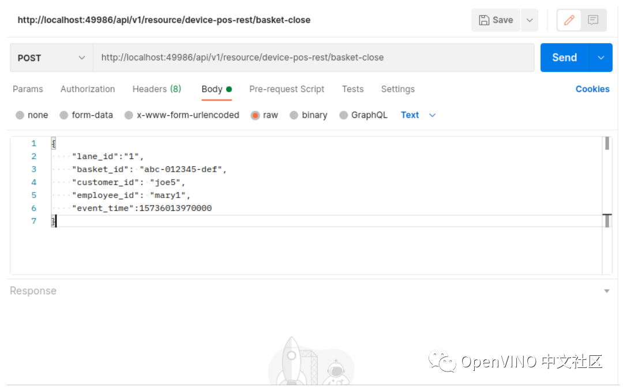Open the comments icon

593,20
